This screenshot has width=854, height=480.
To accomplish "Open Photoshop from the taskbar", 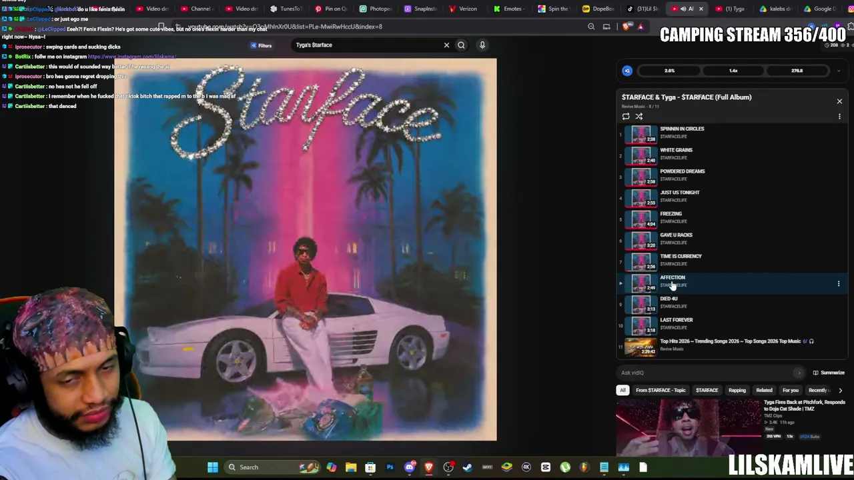I will coord(390,467).
